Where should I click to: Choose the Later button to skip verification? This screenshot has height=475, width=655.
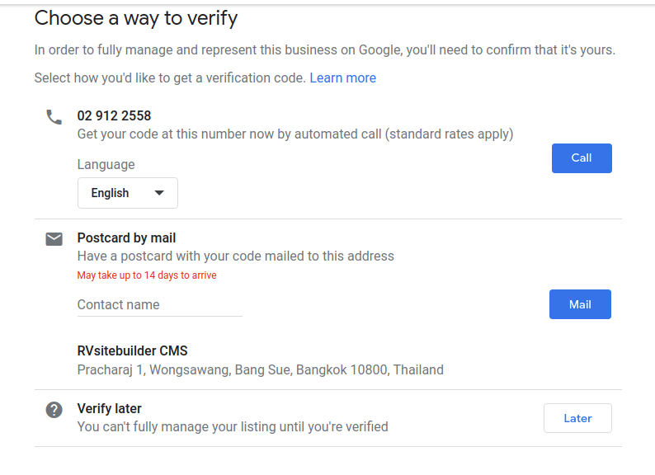577,418
